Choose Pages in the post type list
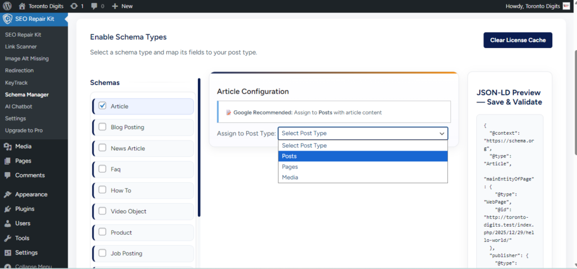 point(362,167)
